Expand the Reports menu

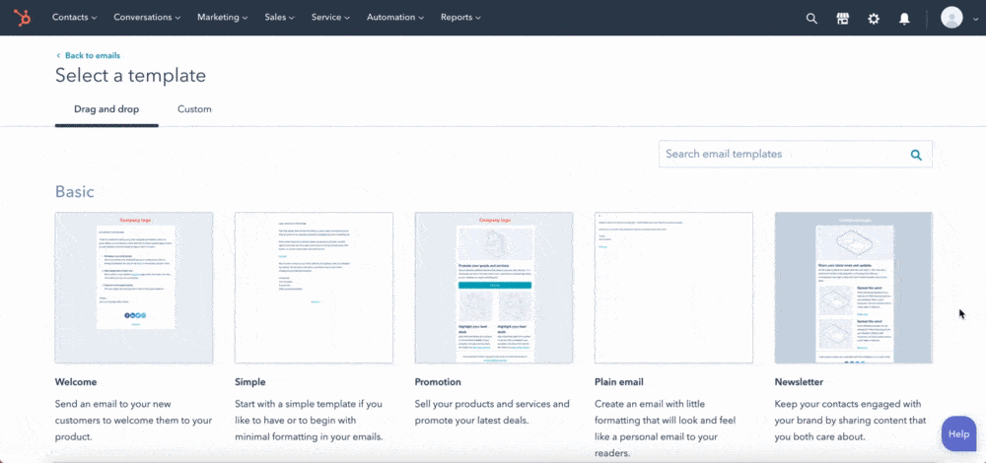point(460,18)
